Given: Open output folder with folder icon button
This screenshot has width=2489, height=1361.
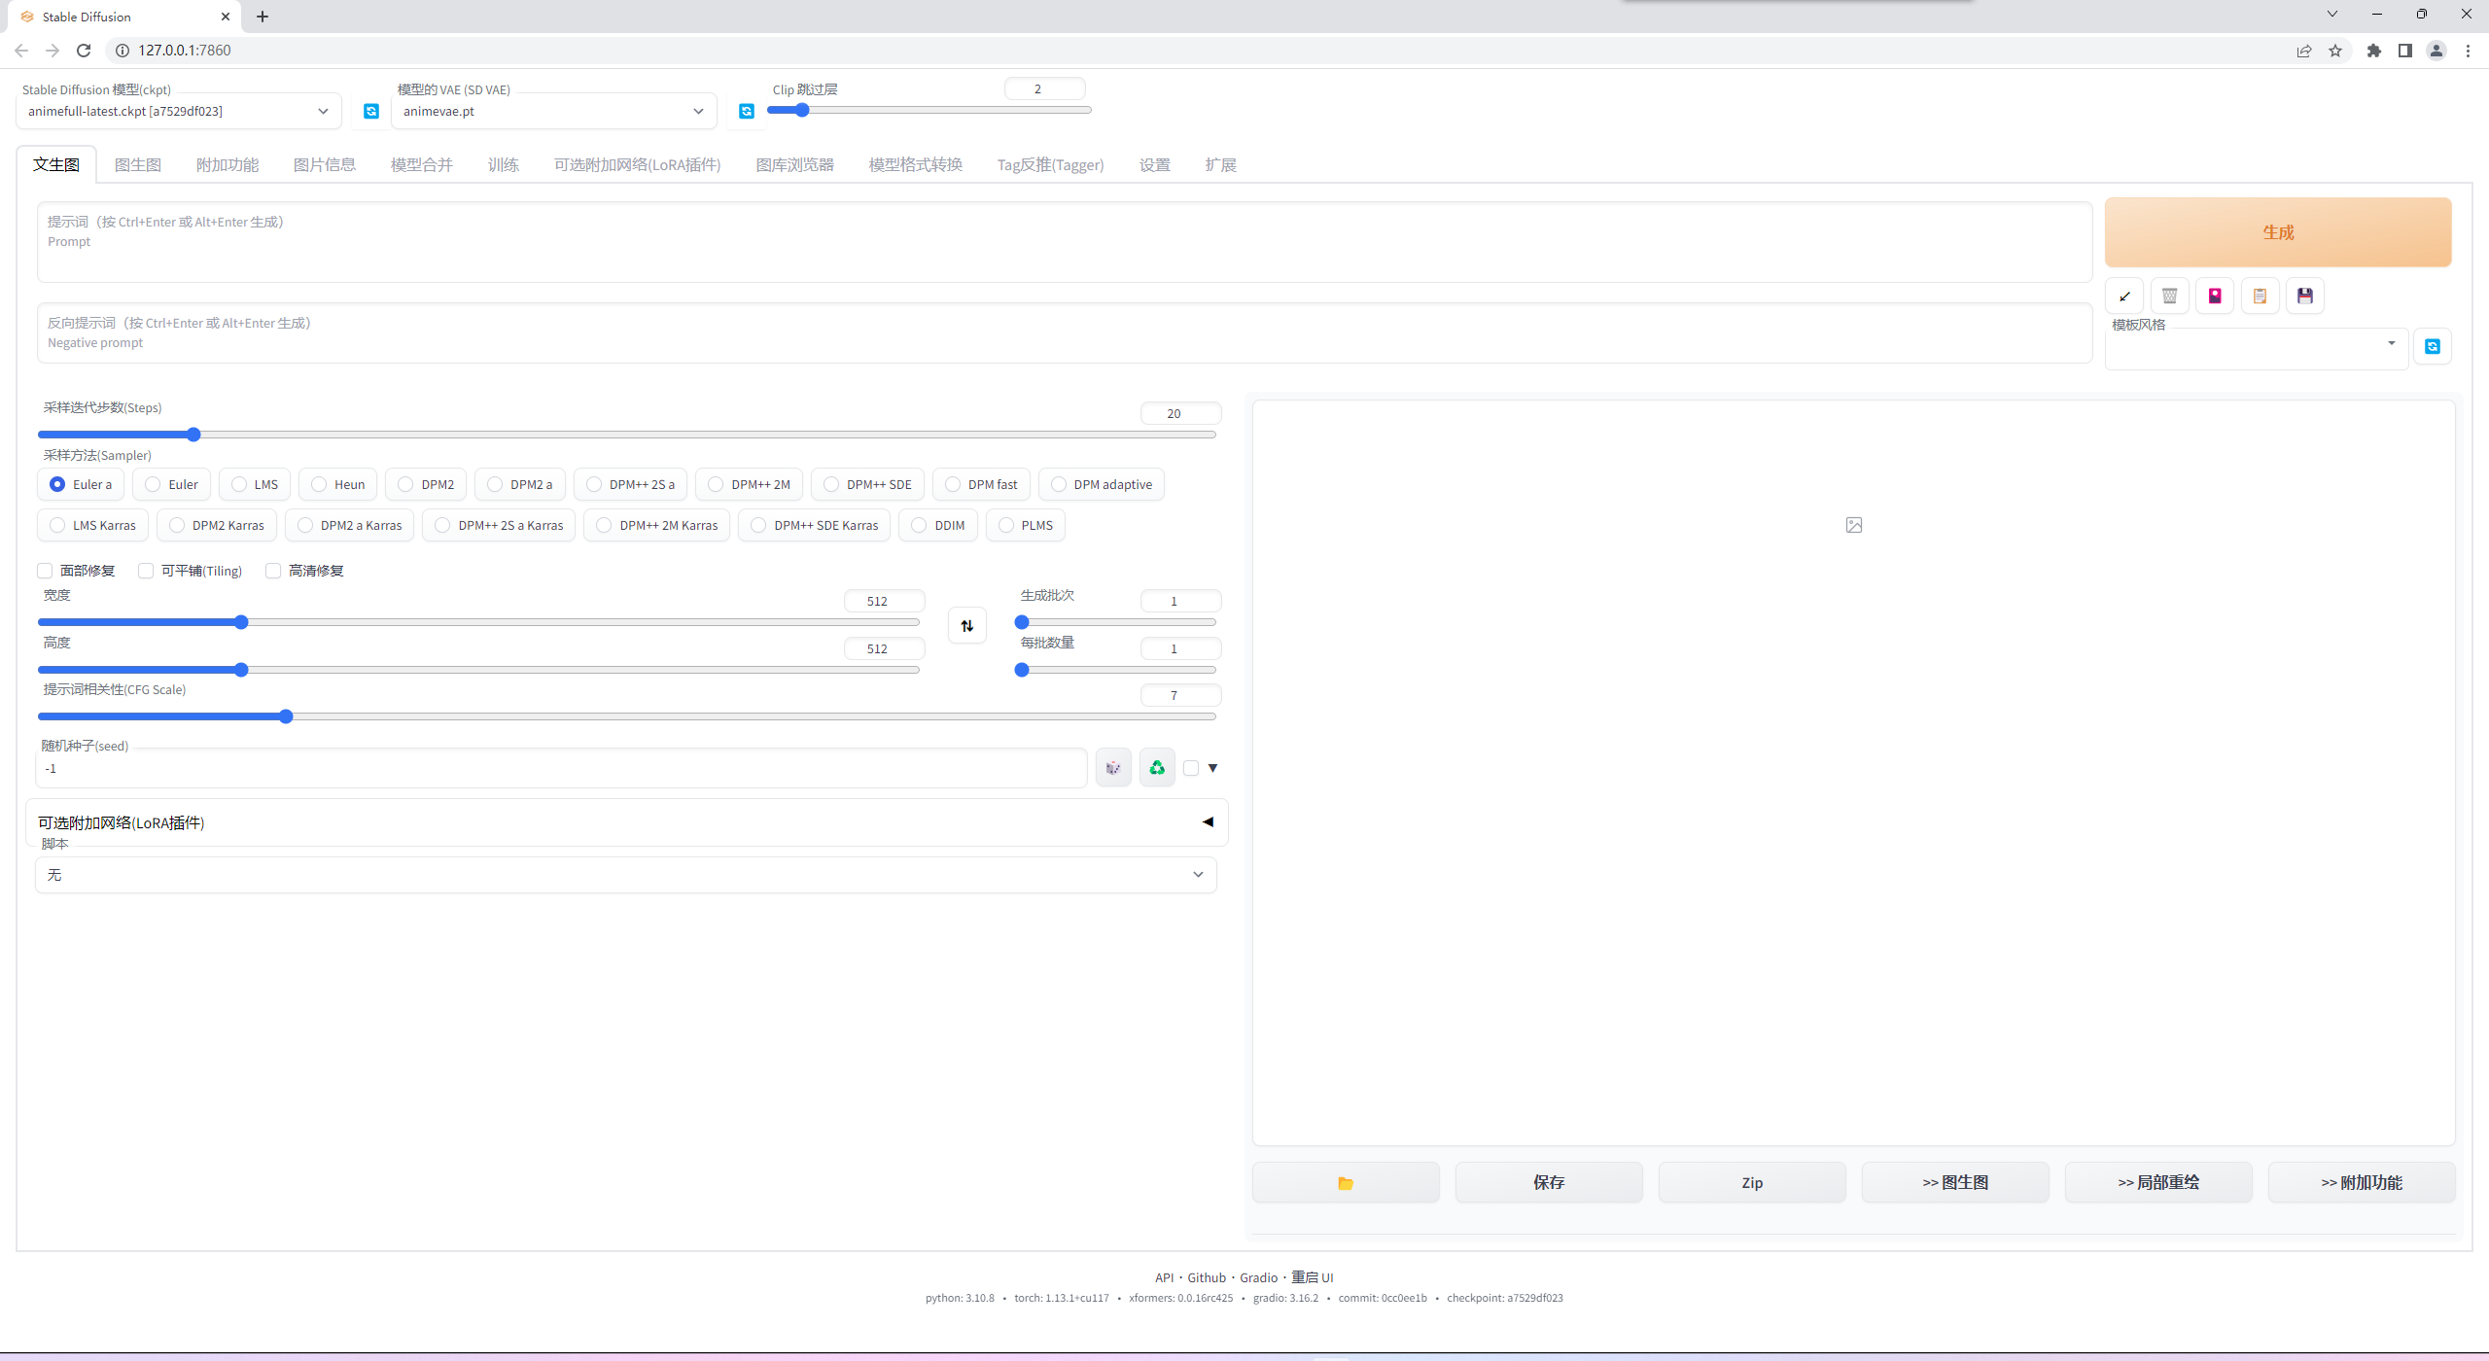Looking at the screenshot, I should 1346,1183.
